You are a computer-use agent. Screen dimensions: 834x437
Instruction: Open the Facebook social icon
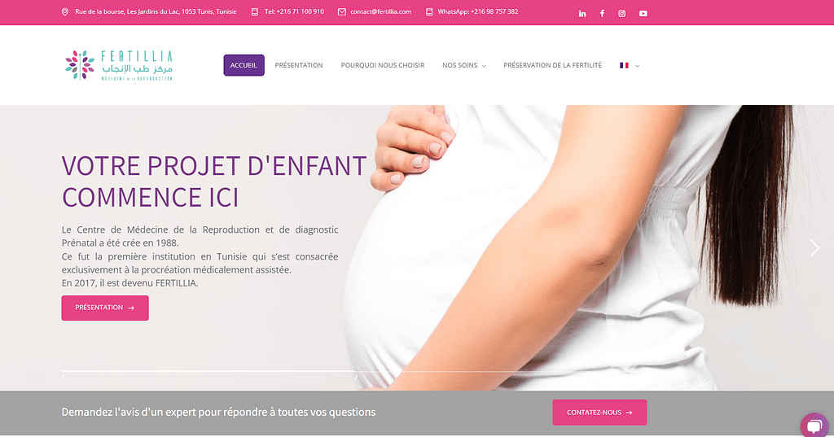point(602,13)
